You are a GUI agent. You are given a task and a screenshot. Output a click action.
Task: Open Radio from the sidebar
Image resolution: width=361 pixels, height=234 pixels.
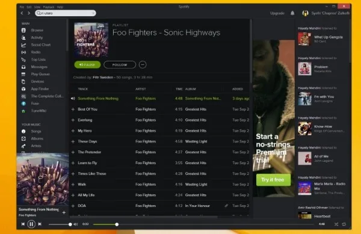point(35,52)
